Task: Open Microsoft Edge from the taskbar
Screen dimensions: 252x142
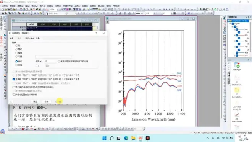Action: point(126,138)
